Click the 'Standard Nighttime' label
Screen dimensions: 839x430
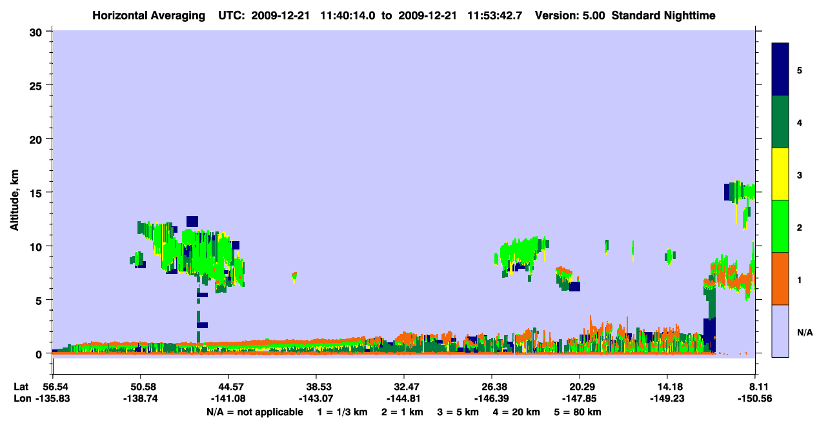pyautogui.click(x=663, y=15)
